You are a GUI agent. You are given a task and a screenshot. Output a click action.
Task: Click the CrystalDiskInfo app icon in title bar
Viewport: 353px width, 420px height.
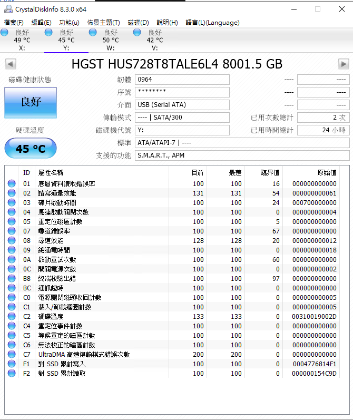tap(7, 9)
